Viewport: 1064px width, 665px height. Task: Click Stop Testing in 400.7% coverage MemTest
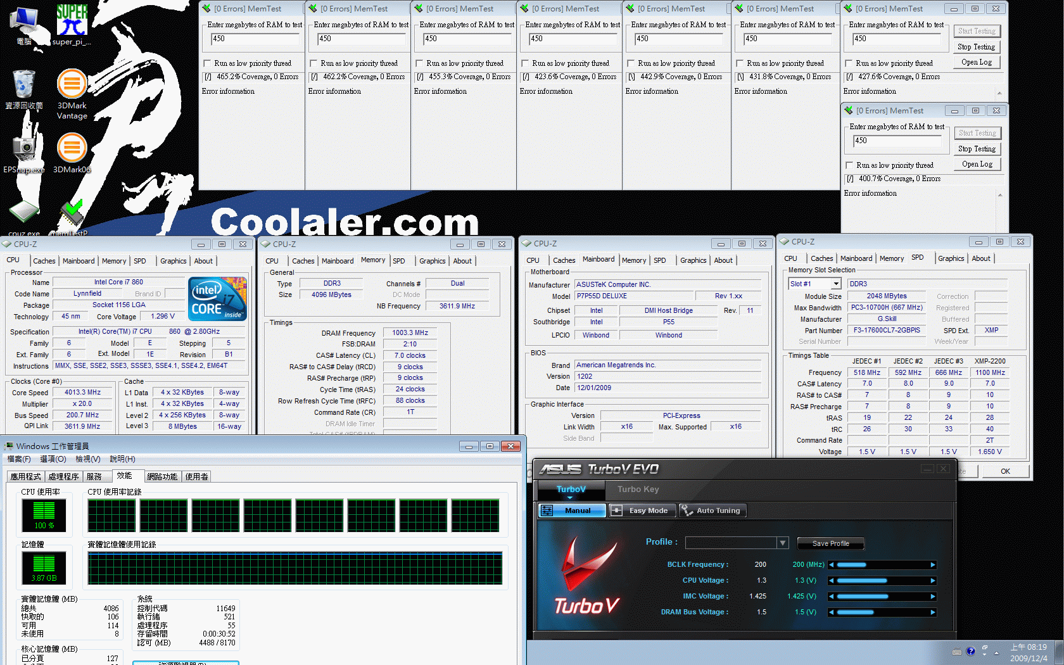pyautogui.click(x=977, y=149)
